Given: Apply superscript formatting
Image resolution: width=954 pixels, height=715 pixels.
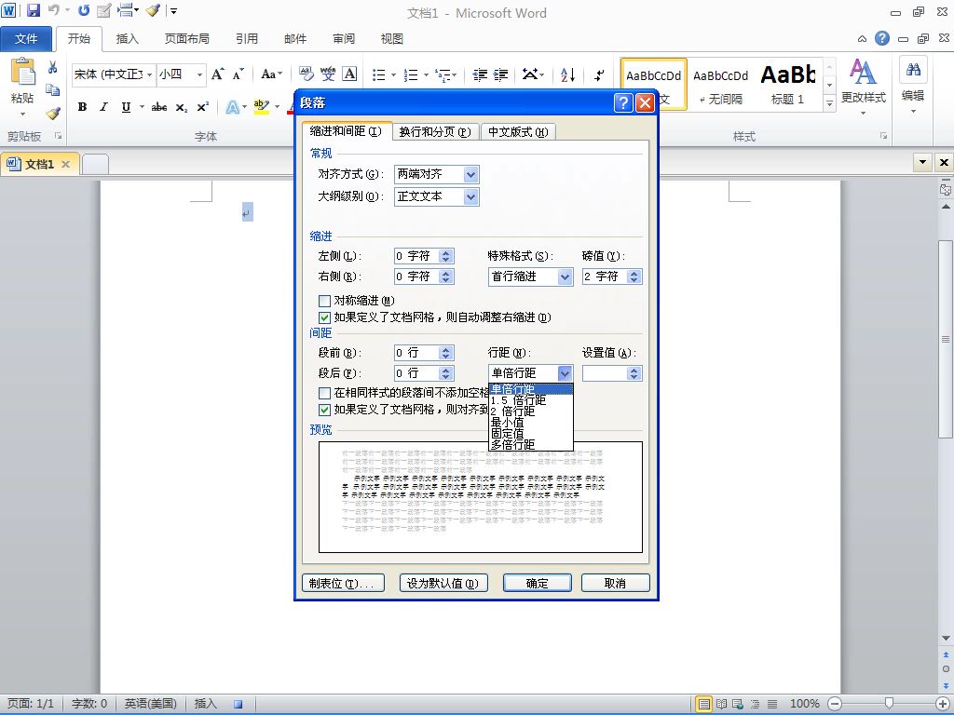Looking at the screenshot, I should 202,107.
